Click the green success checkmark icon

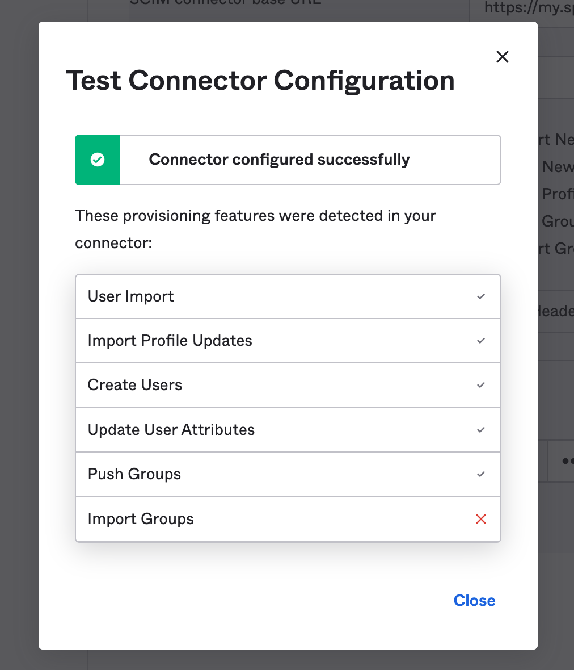pyautogui.click(x=98, y=160)
